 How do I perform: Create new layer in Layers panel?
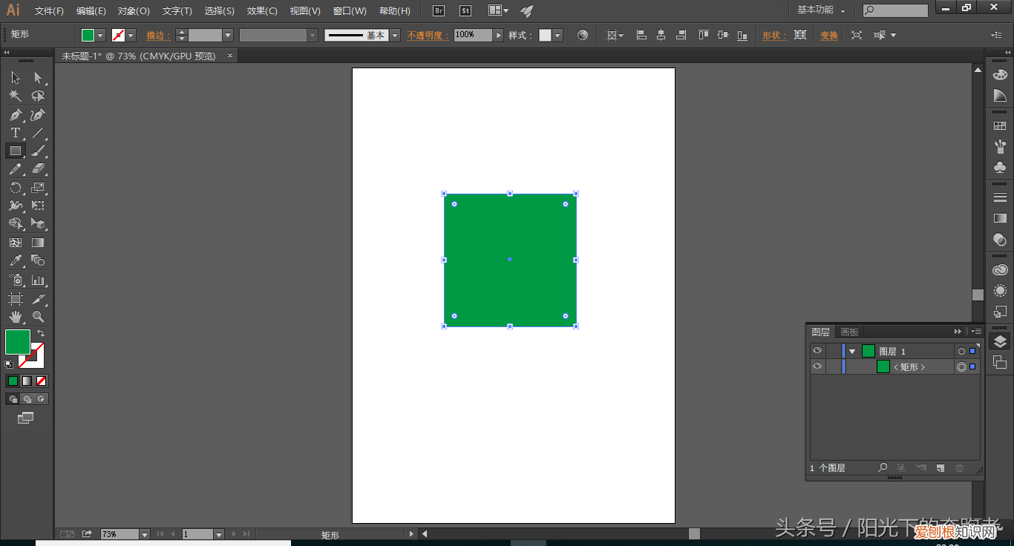pos(940,468)
